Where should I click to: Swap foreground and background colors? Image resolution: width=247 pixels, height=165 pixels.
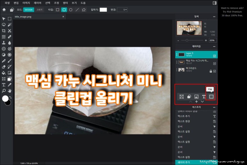point(11,97)
